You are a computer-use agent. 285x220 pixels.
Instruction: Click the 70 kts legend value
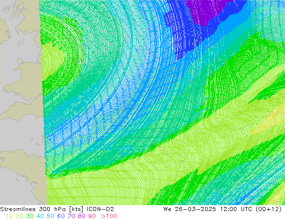click(x=71, y=216)
